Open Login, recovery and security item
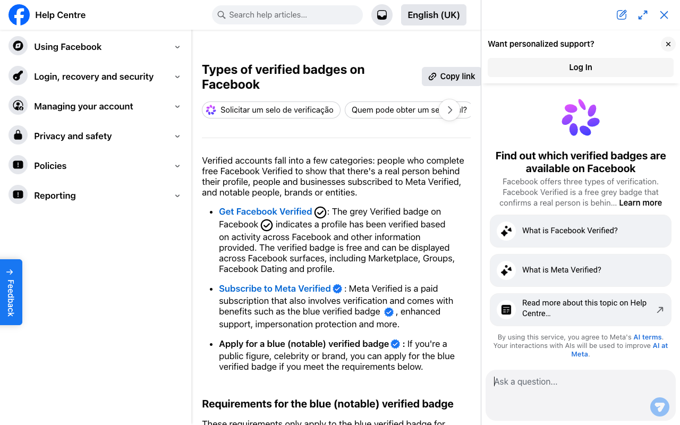 pos(96,76)
